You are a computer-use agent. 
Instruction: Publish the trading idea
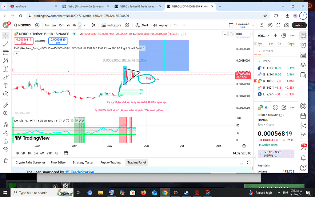coord(299,25)
